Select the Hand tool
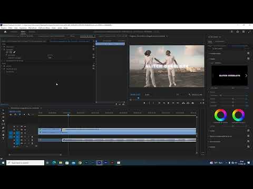This screenshot has width=253, height=189. click(x=3, y=135)
